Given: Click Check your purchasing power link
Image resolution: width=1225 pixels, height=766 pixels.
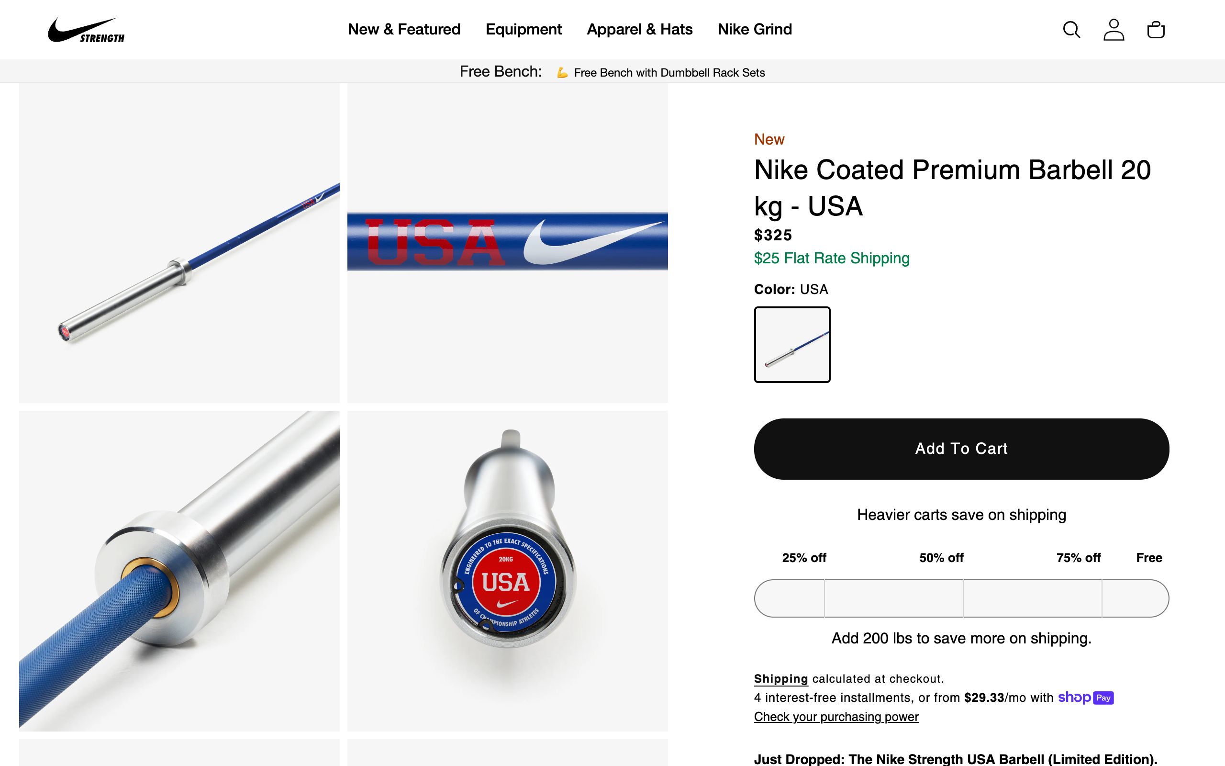Looking at the screenshot, I should tap(836, 717).
